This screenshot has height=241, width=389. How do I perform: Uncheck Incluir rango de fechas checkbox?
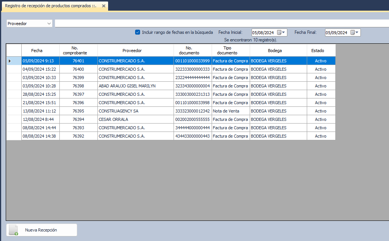click(138, 32)
